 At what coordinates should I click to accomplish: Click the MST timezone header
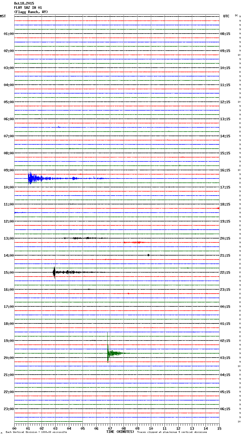pyautogui.click(x=3, y=16)
